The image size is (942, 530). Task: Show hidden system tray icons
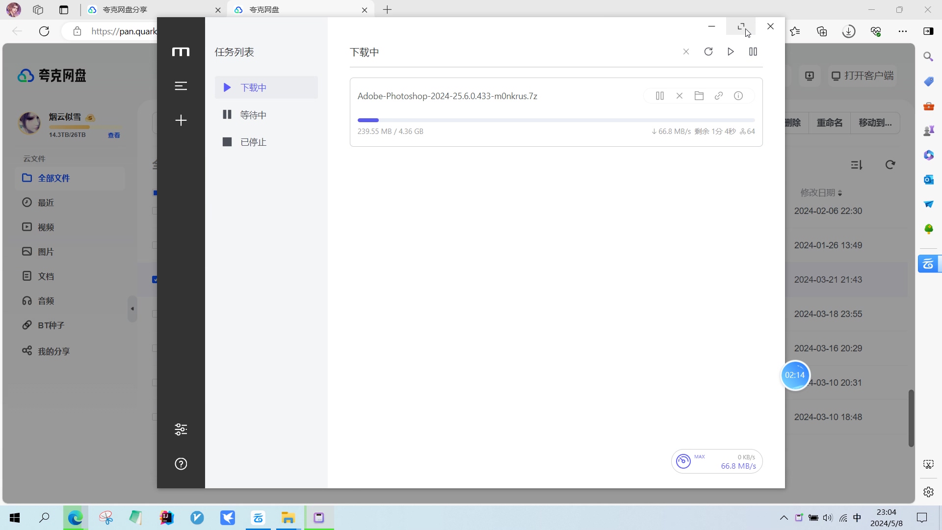click(784, 518)
